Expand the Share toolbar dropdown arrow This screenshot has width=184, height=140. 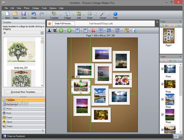(x=95, y=16)
